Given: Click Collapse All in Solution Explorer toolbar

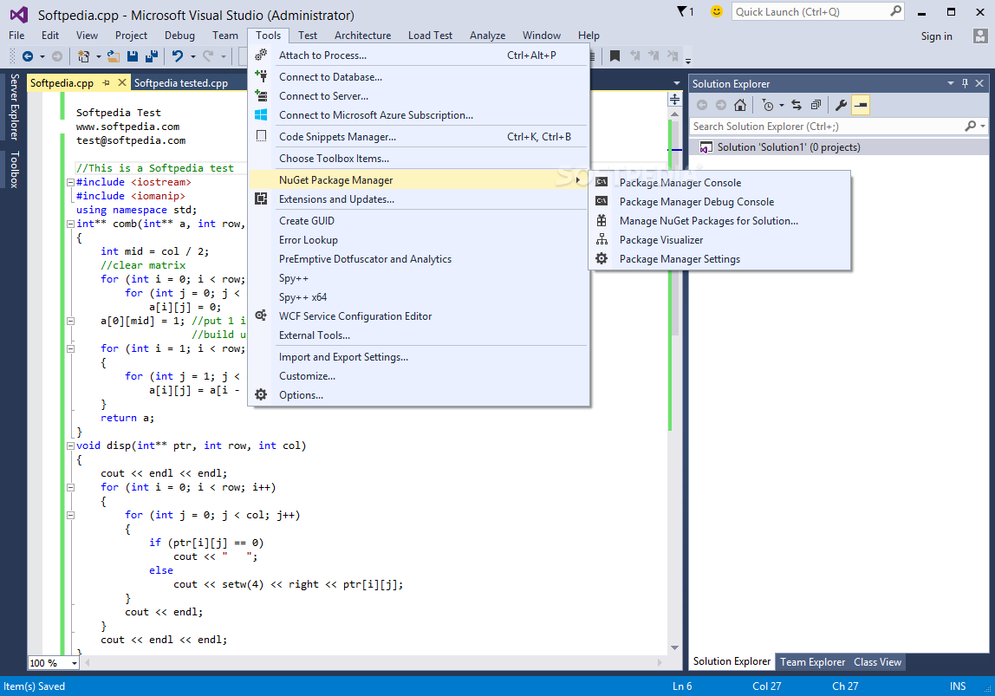Looking at the screenshot, I should coord(816,106).
